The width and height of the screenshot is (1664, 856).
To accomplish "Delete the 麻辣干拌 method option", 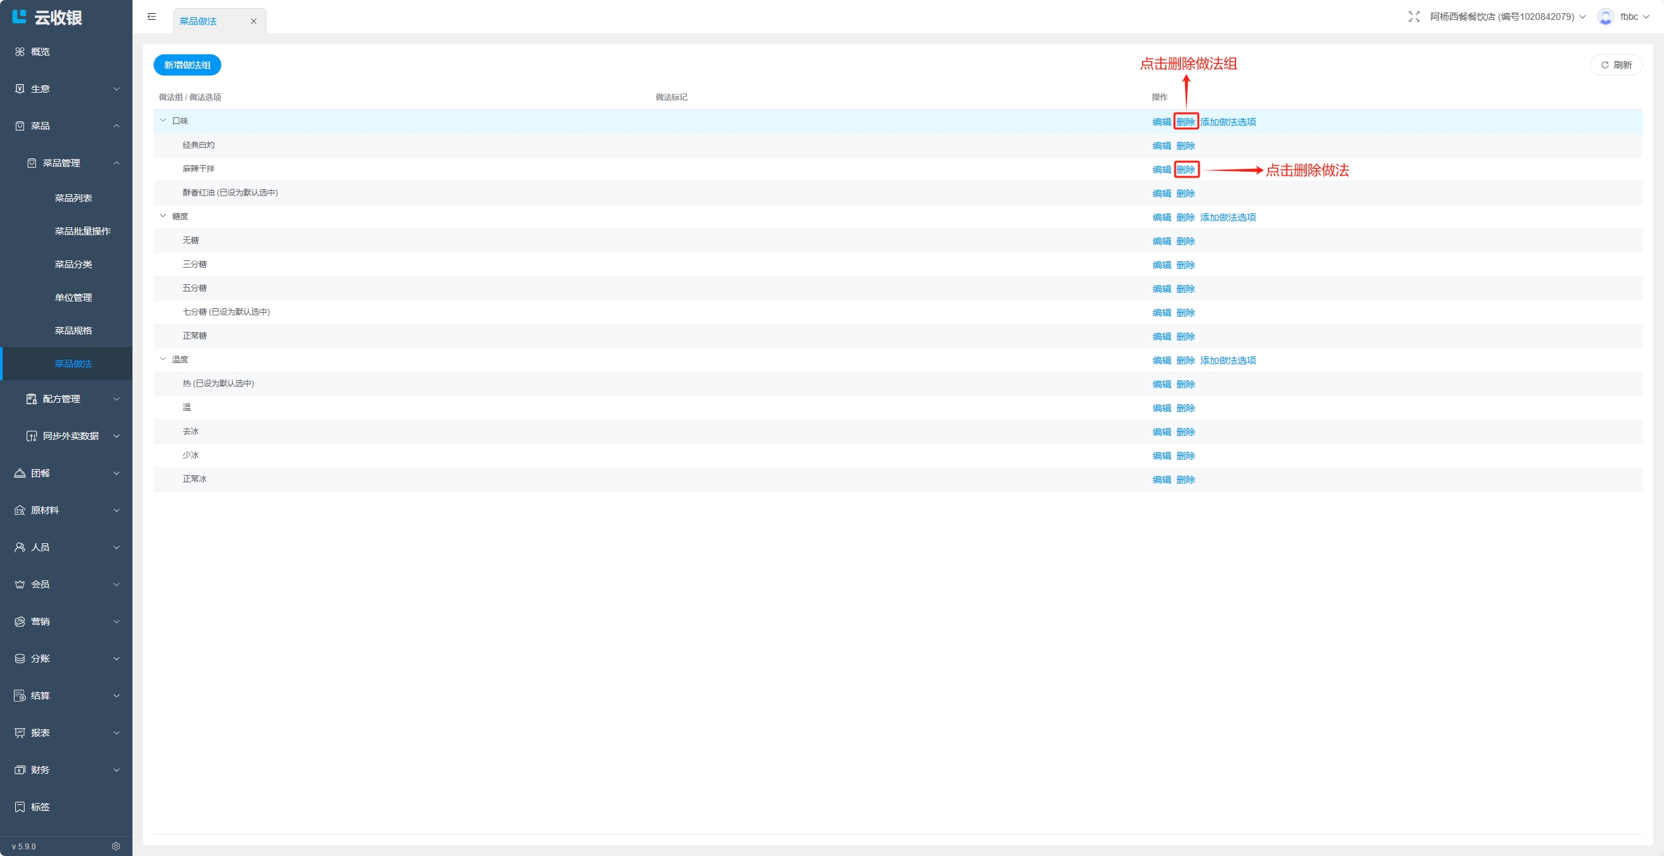I will tap(1185, 170).
